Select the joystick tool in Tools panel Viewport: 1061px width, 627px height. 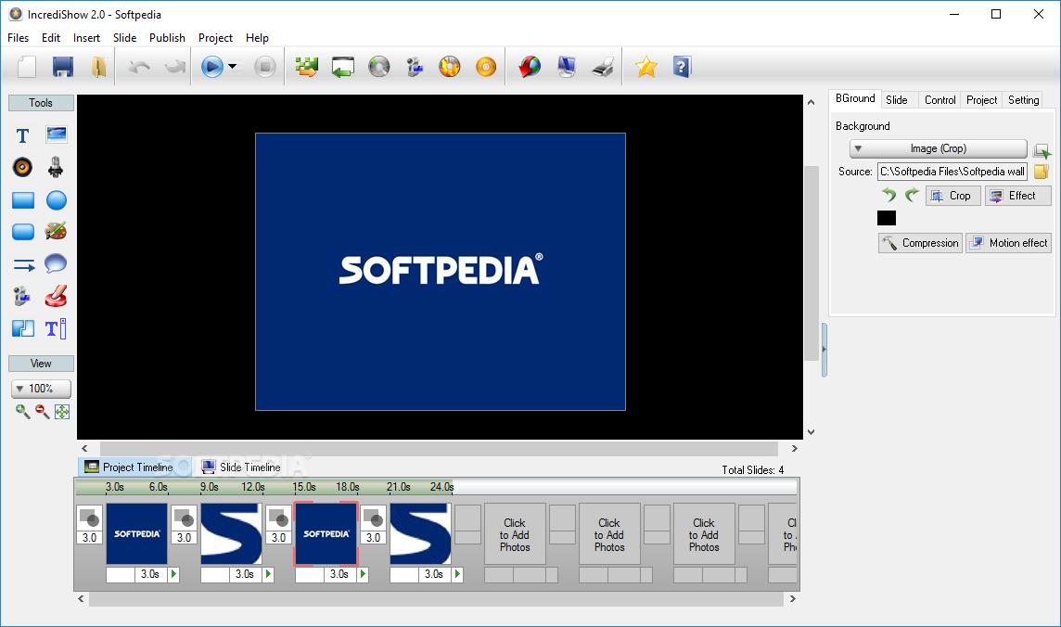pos(21,296)
